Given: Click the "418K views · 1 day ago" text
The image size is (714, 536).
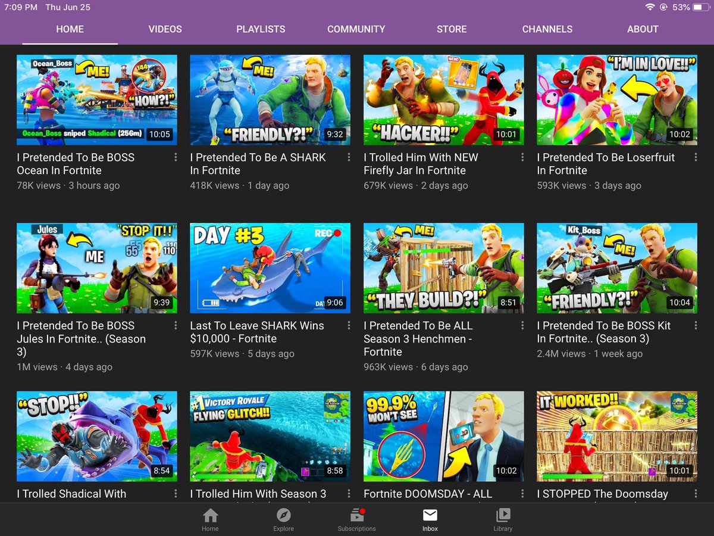Looking at the screenshot, I should coord(240,185).
